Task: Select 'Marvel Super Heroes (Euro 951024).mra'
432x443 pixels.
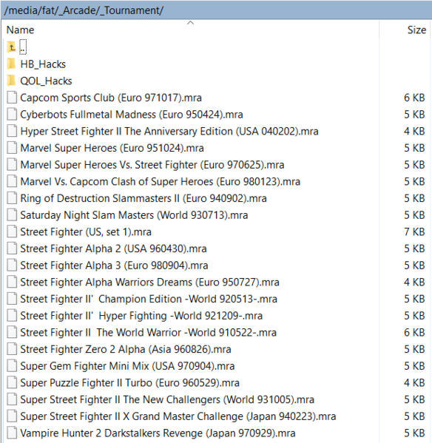Action: pos(112,148)
